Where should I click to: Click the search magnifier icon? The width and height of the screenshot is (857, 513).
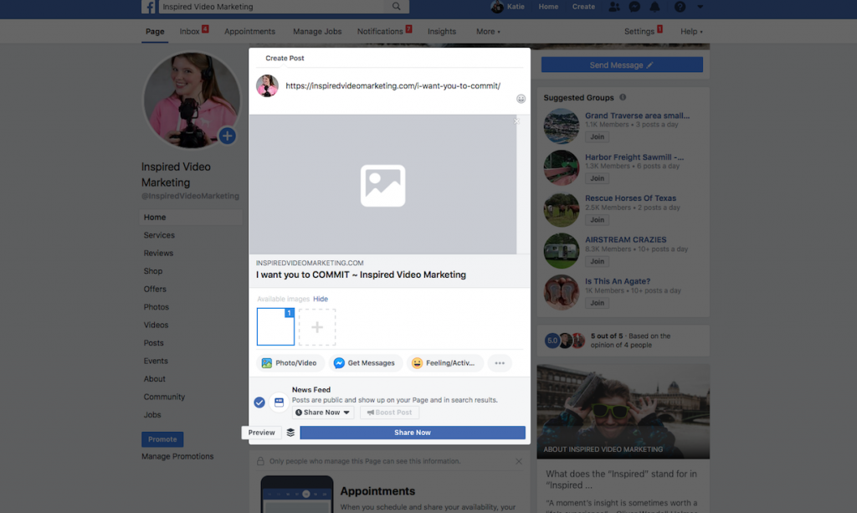pos(396,7)
